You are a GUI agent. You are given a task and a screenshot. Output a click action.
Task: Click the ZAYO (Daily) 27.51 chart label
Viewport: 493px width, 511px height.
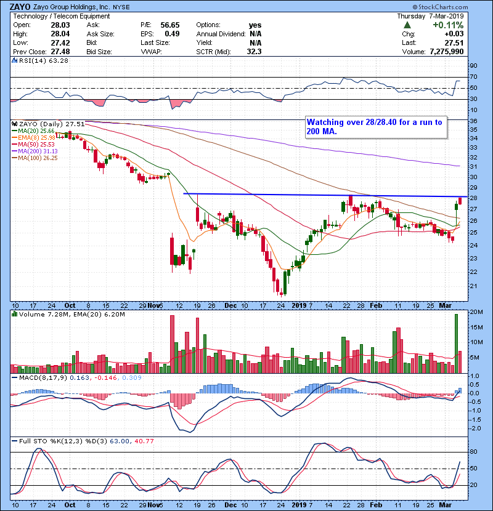click(x=52, y=124)
